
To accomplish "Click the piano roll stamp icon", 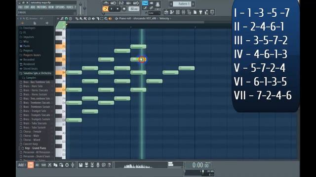I will pyautogui.click(x=71, y=19).
